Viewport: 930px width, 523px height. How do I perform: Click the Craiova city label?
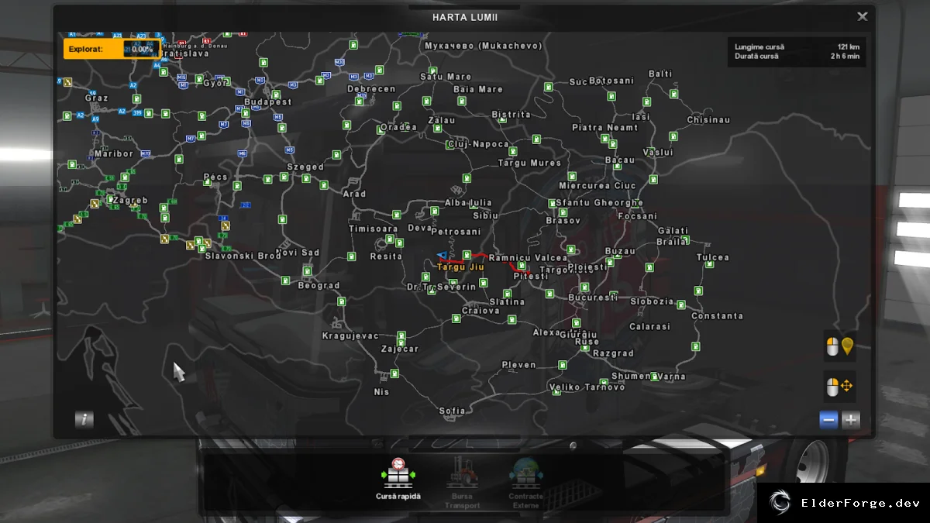point(480,311)
